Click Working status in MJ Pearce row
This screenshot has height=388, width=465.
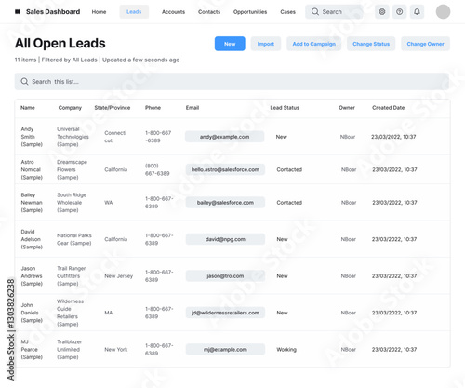(286, 350)
